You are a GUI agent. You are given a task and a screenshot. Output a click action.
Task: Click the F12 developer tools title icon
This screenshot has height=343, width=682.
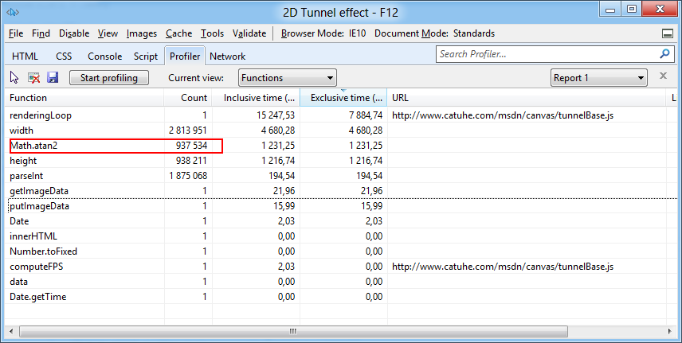coord(13,12)
